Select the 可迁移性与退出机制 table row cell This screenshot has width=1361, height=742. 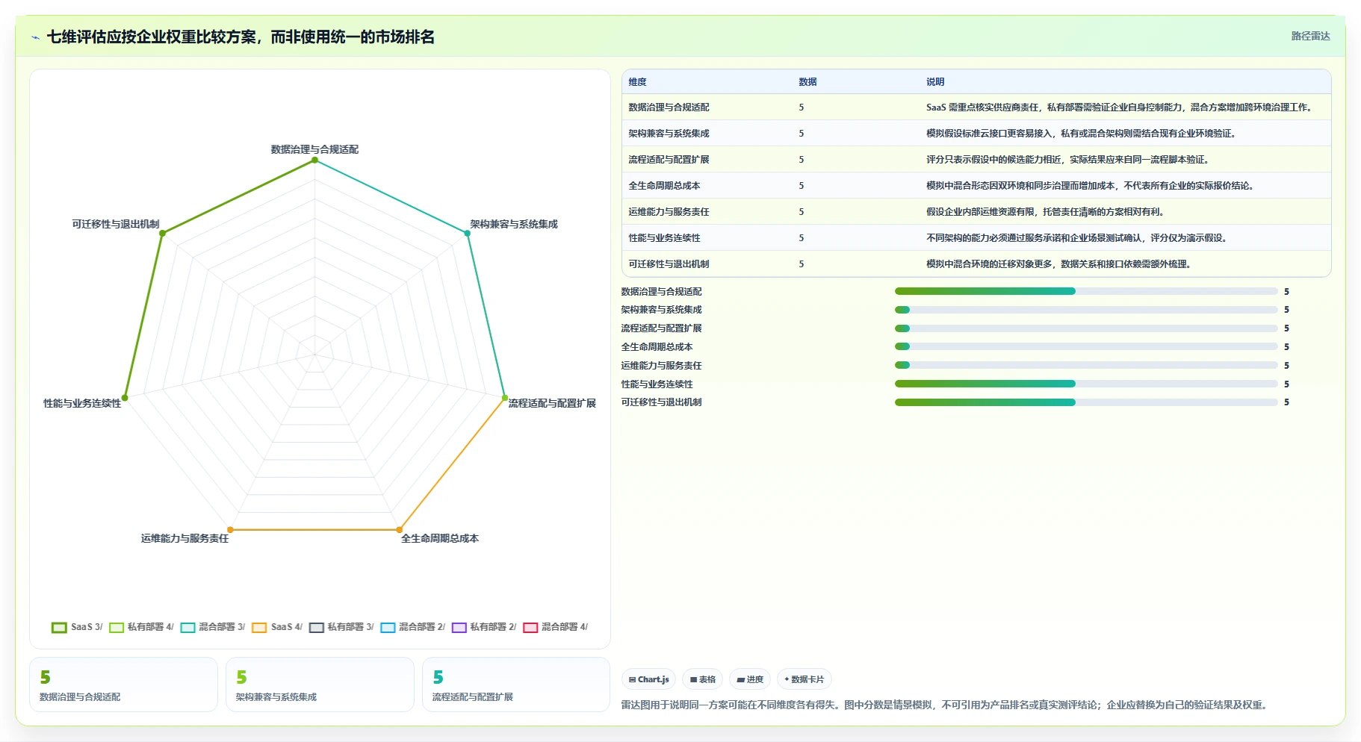(669, 264)
